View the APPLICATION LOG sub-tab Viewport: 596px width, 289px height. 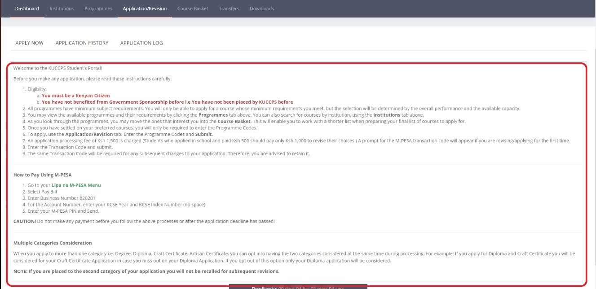point(141,42)
